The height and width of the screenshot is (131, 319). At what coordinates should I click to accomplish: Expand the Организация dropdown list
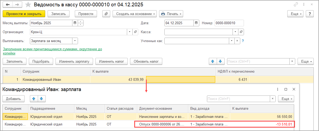click(130, 32)
